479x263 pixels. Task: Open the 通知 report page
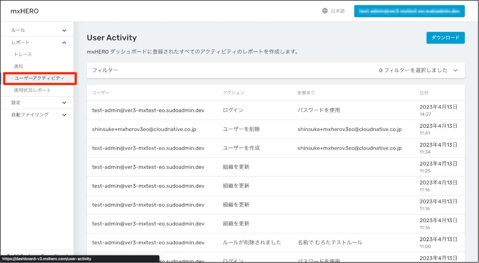tap(19, 66)
